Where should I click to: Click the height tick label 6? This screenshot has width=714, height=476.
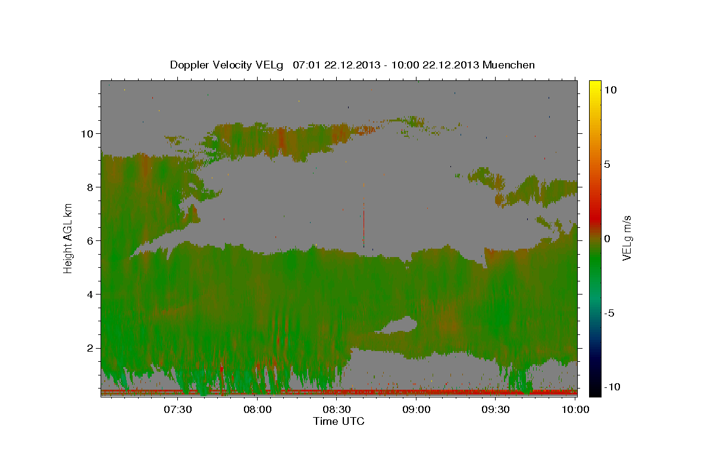[90, 240]
